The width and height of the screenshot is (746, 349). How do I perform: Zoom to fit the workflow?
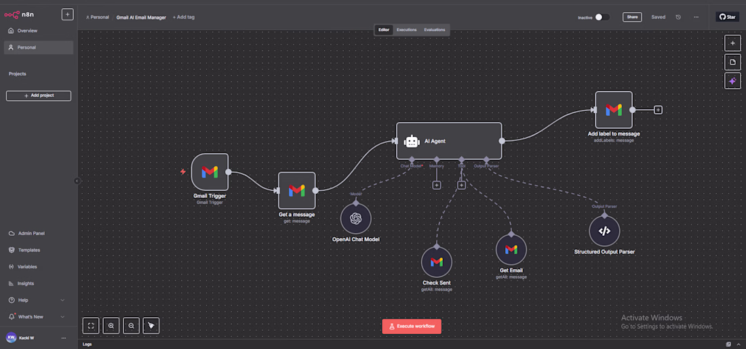tap(91, 326)
